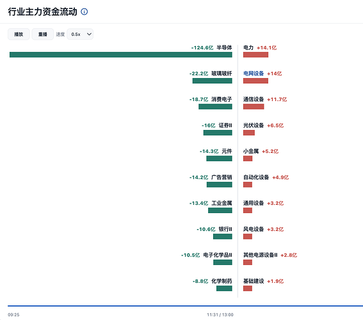The height and width of the screenshot is (320, 363).
Task: Select the 通信设备 industry label
Action: point(254,99)
